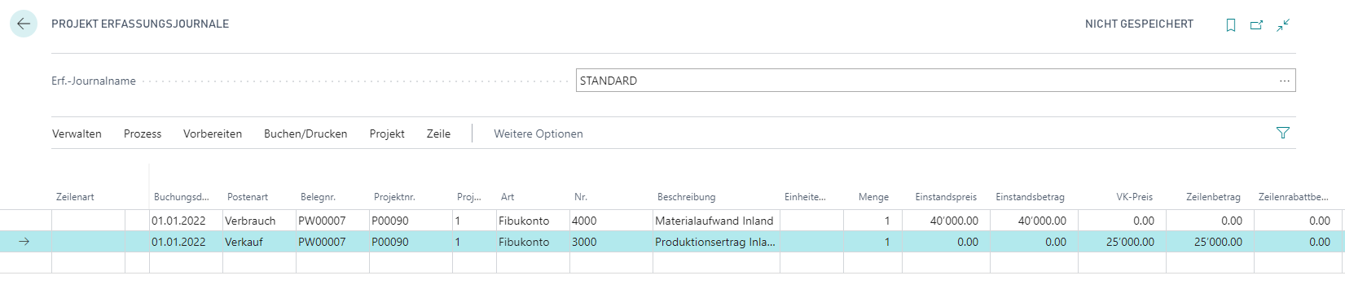Click Zeilenbetrag value 25'000.00
1345x302 pixels.
point(1210,242)
